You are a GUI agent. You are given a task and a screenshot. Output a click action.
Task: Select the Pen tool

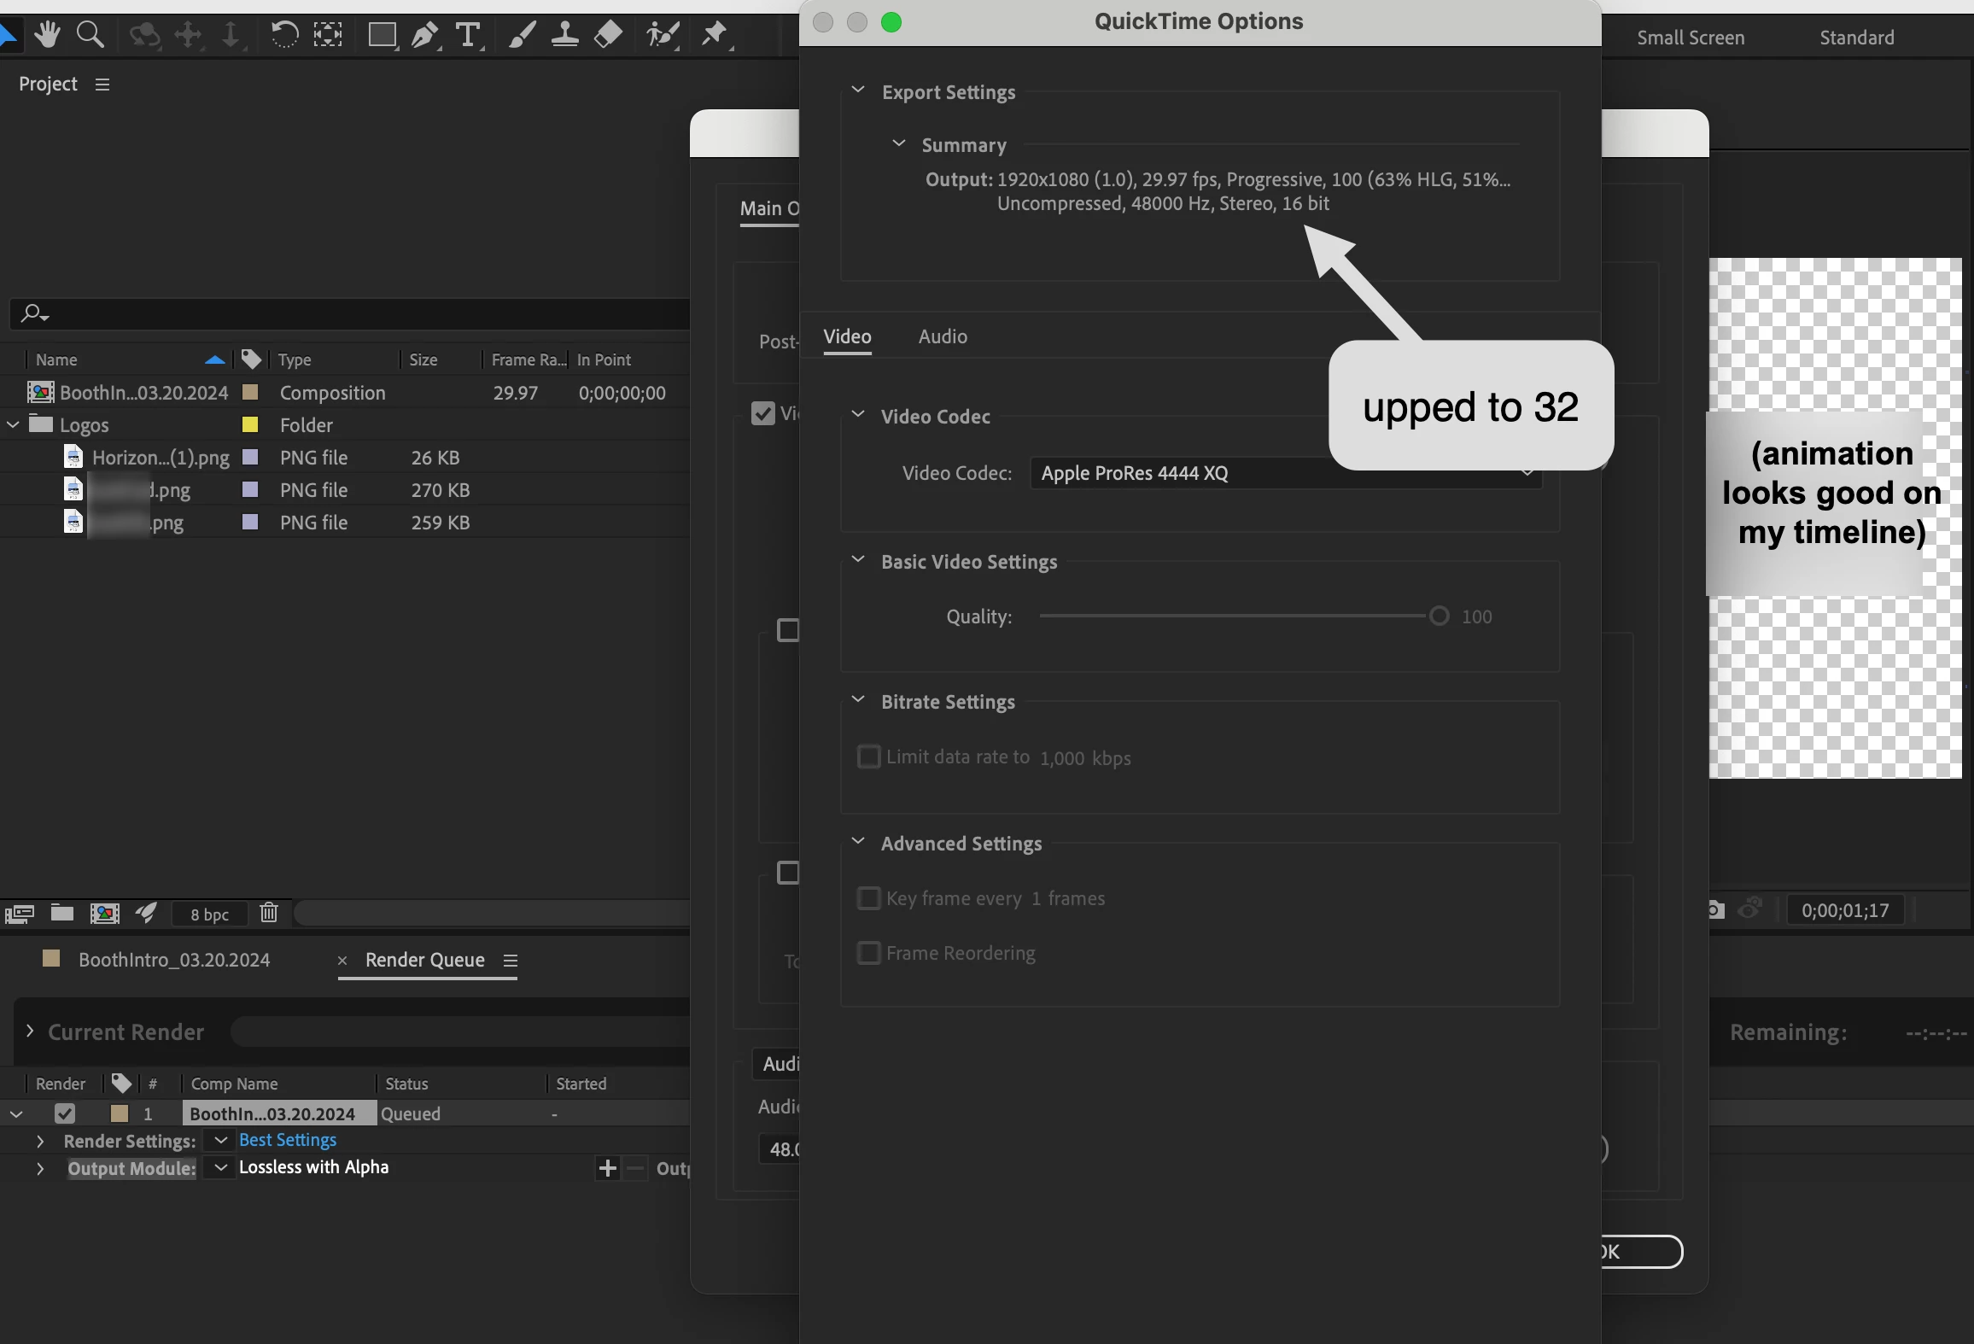pos(424,34)
